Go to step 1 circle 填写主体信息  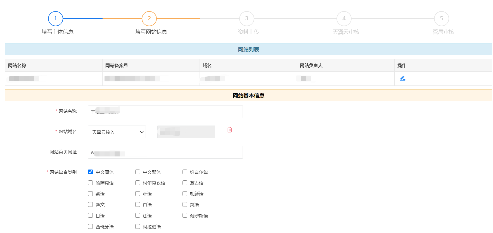[x=56, y=18]
